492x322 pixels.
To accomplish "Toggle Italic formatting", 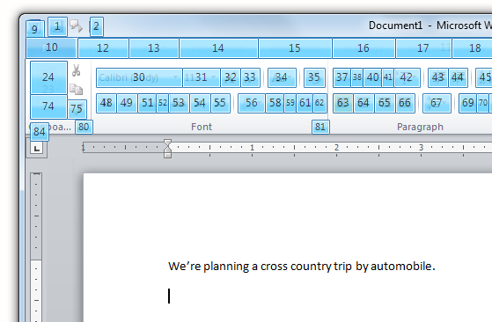I will (x=127, y=103).
